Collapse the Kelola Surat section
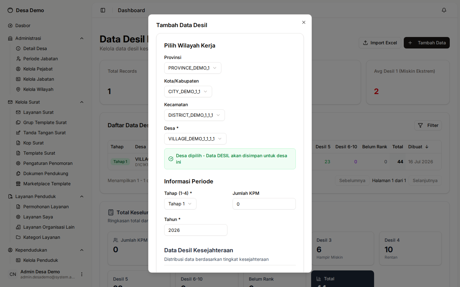The image size is (460, 287). (x=82, y=102)
